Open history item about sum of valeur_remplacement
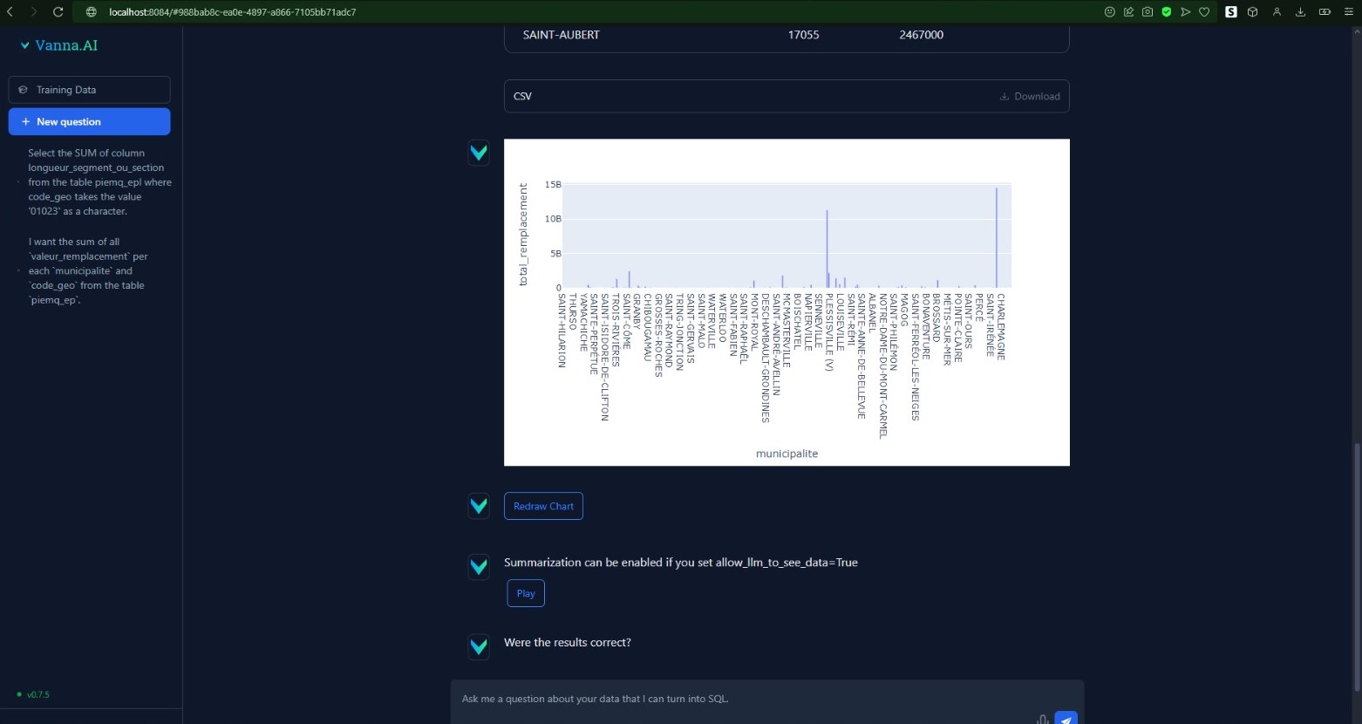The width and height of the screenshot is (1362, 724). coord(87,270)
